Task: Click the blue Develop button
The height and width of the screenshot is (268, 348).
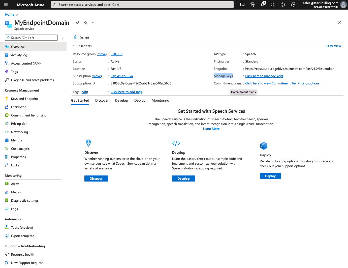Action: (x=183, y=178)
